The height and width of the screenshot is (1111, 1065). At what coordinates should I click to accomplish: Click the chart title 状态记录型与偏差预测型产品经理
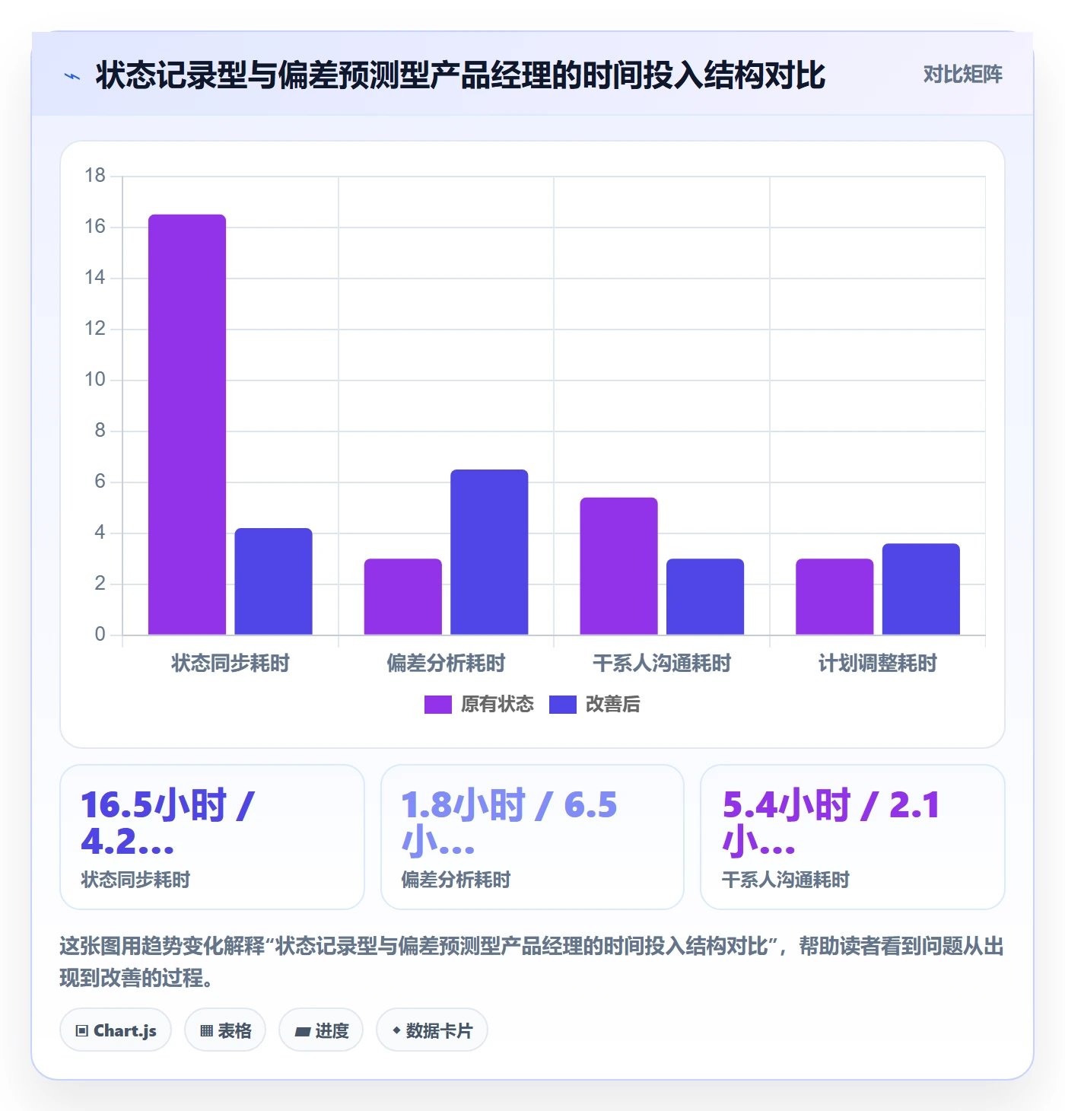pos(459,75)
